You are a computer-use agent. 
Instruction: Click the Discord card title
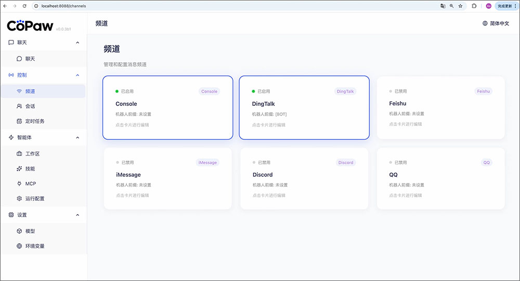(x=263, y=175)
